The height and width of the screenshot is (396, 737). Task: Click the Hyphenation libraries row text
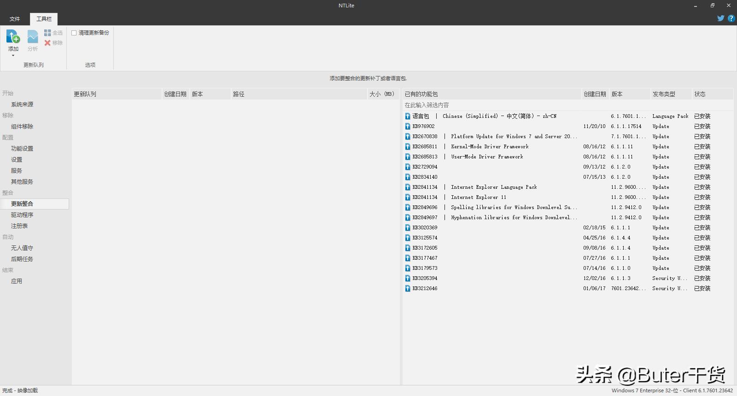514,217
